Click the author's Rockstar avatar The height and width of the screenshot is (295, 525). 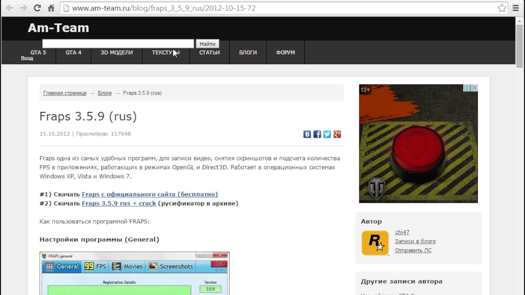(x=375, y=243)
